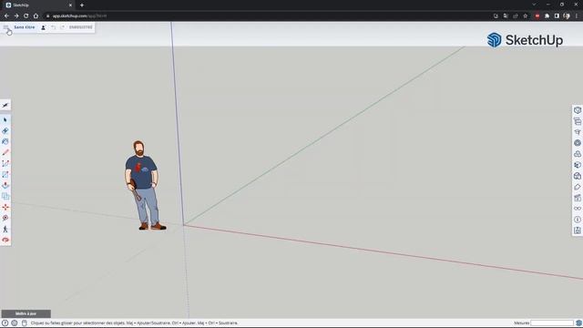Select the Move tool
Viewport: 583px width, 328px height.
click(x=5, y=207)
